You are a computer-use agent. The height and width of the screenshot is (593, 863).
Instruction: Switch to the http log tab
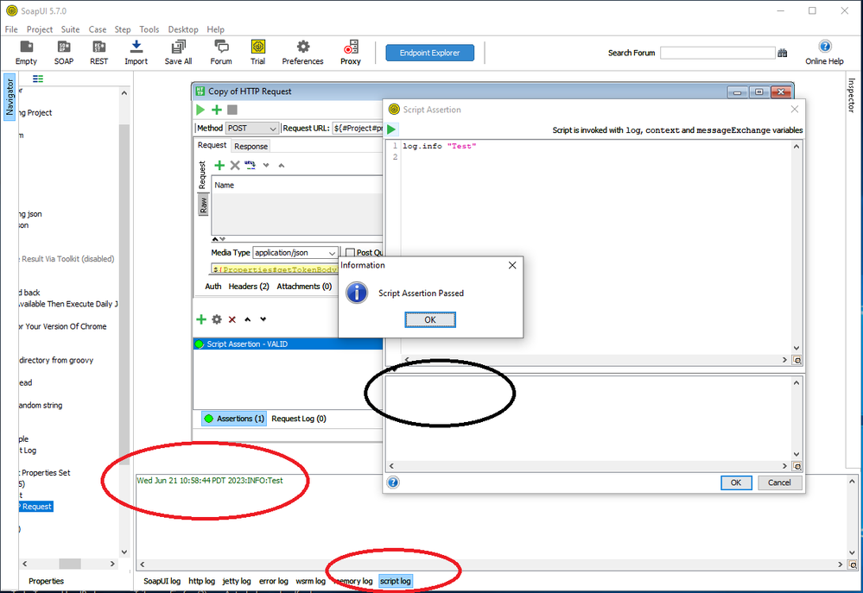(x=202, y=581)
